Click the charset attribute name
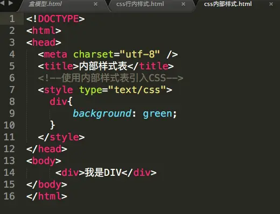 tap(93, 54)
